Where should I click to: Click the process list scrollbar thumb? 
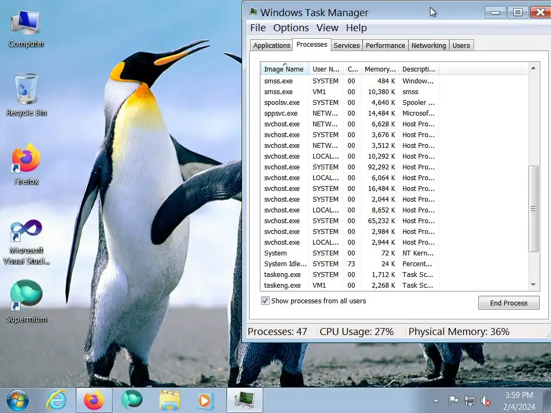click(533, 209)
